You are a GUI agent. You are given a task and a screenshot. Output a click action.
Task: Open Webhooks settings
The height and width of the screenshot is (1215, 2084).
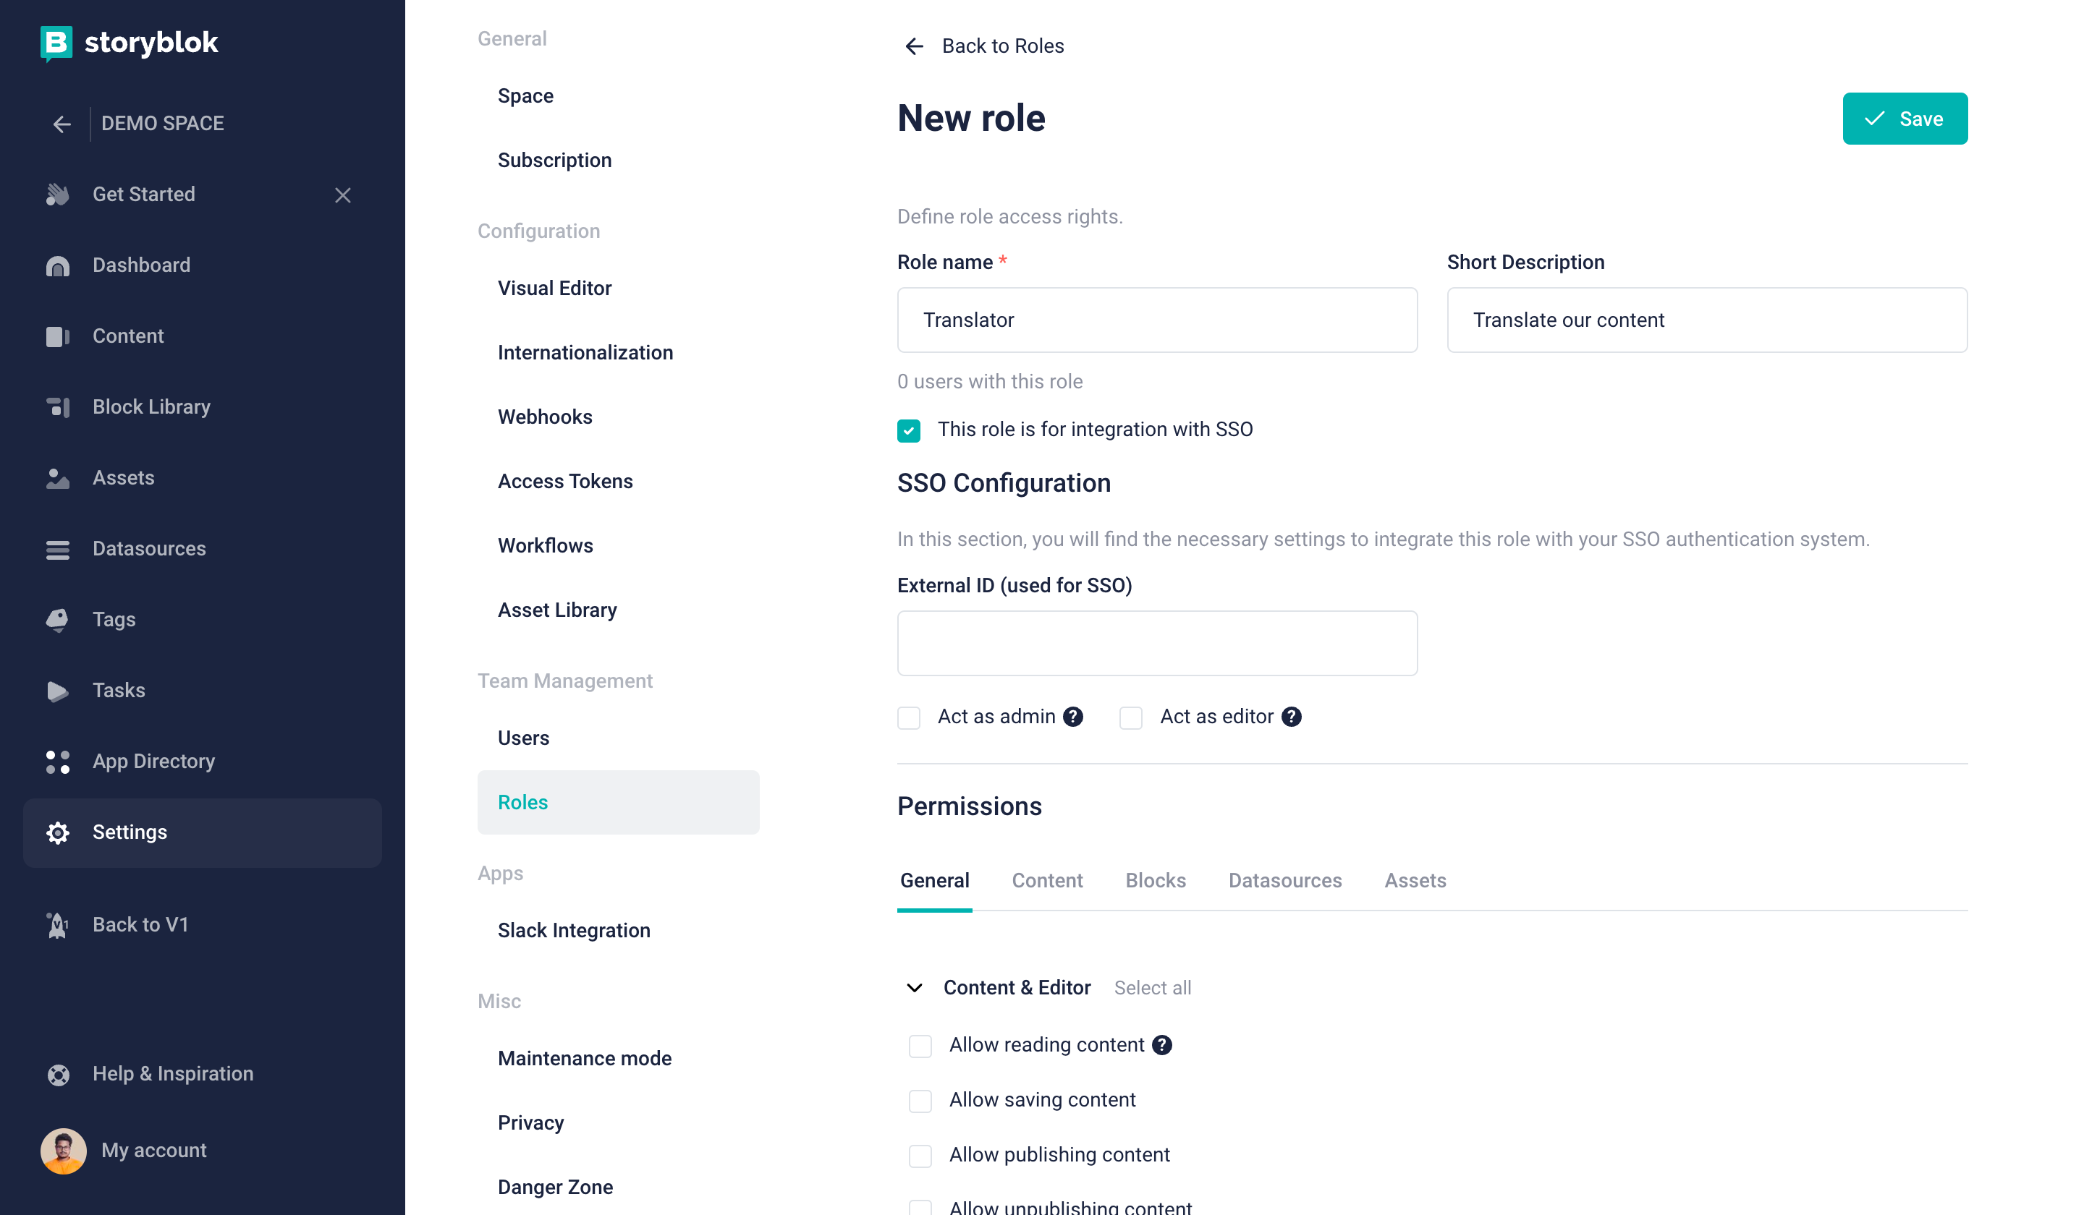click(x=545, y=417)
